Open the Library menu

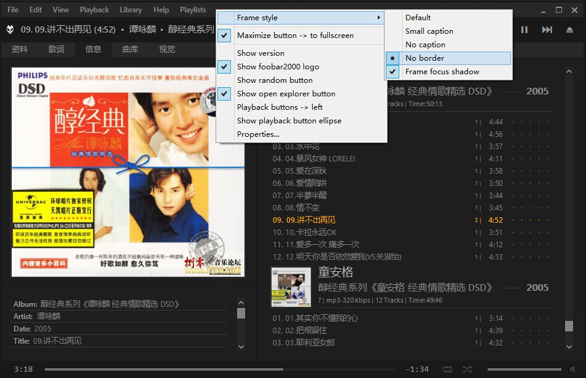tap(131, 10)
